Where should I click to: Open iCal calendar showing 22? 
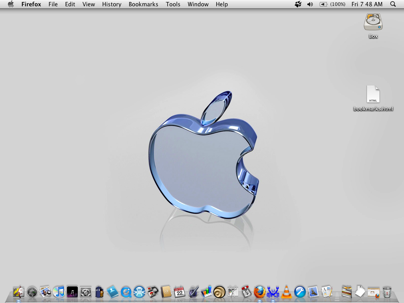tap(180, 292)
